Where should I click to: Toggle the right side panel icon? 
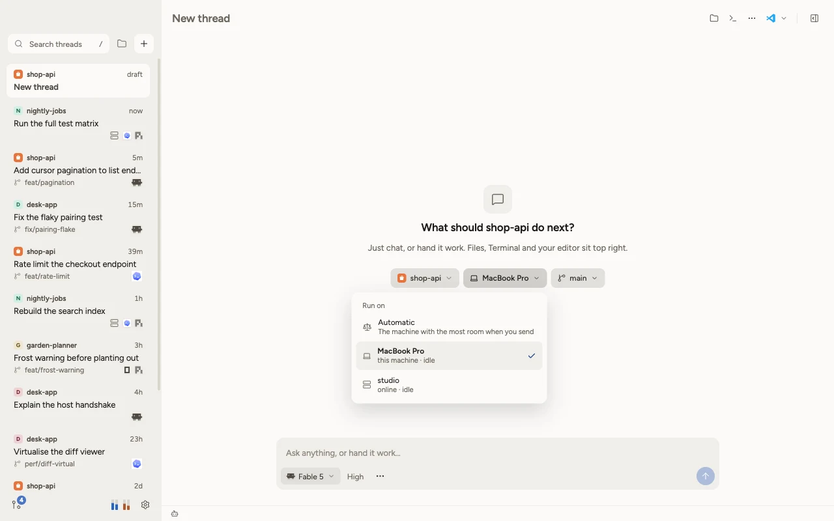814,18
